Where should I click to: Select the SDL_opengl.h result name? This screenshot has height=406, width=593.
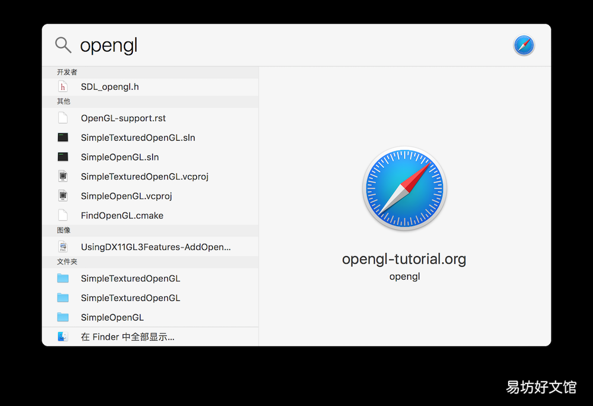110,87
